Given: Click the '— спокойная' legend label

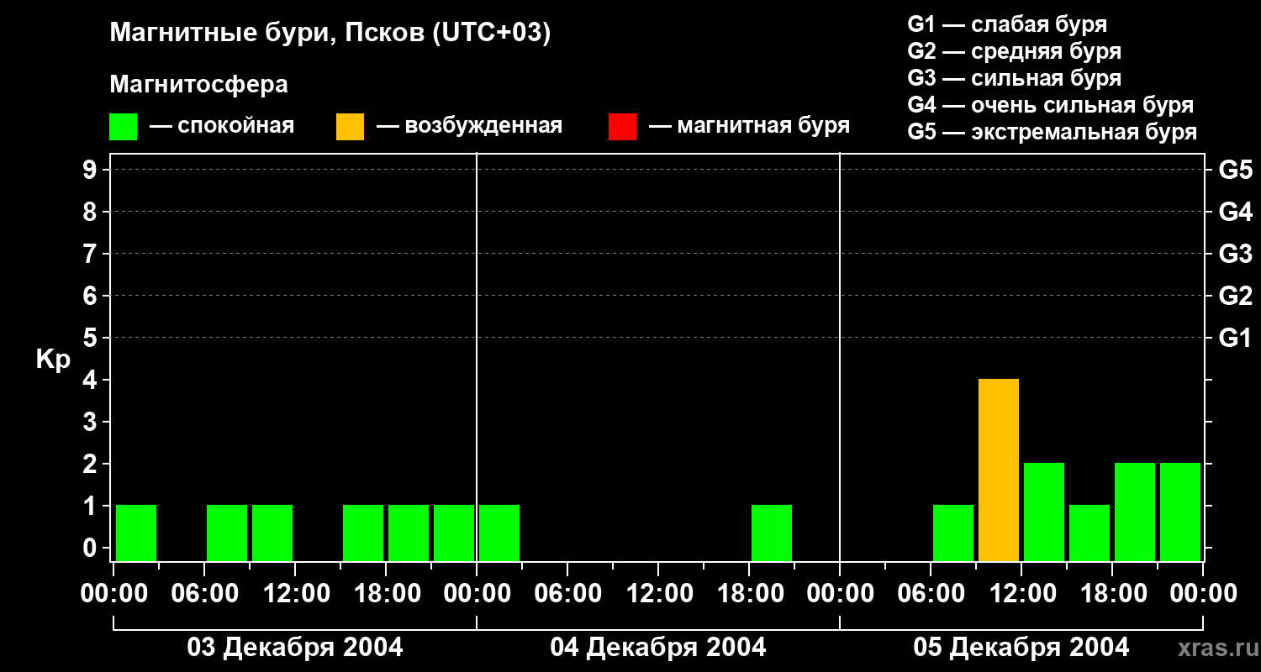Looking at the screenshot, I should pyautogui.click(x=222, y=126).
